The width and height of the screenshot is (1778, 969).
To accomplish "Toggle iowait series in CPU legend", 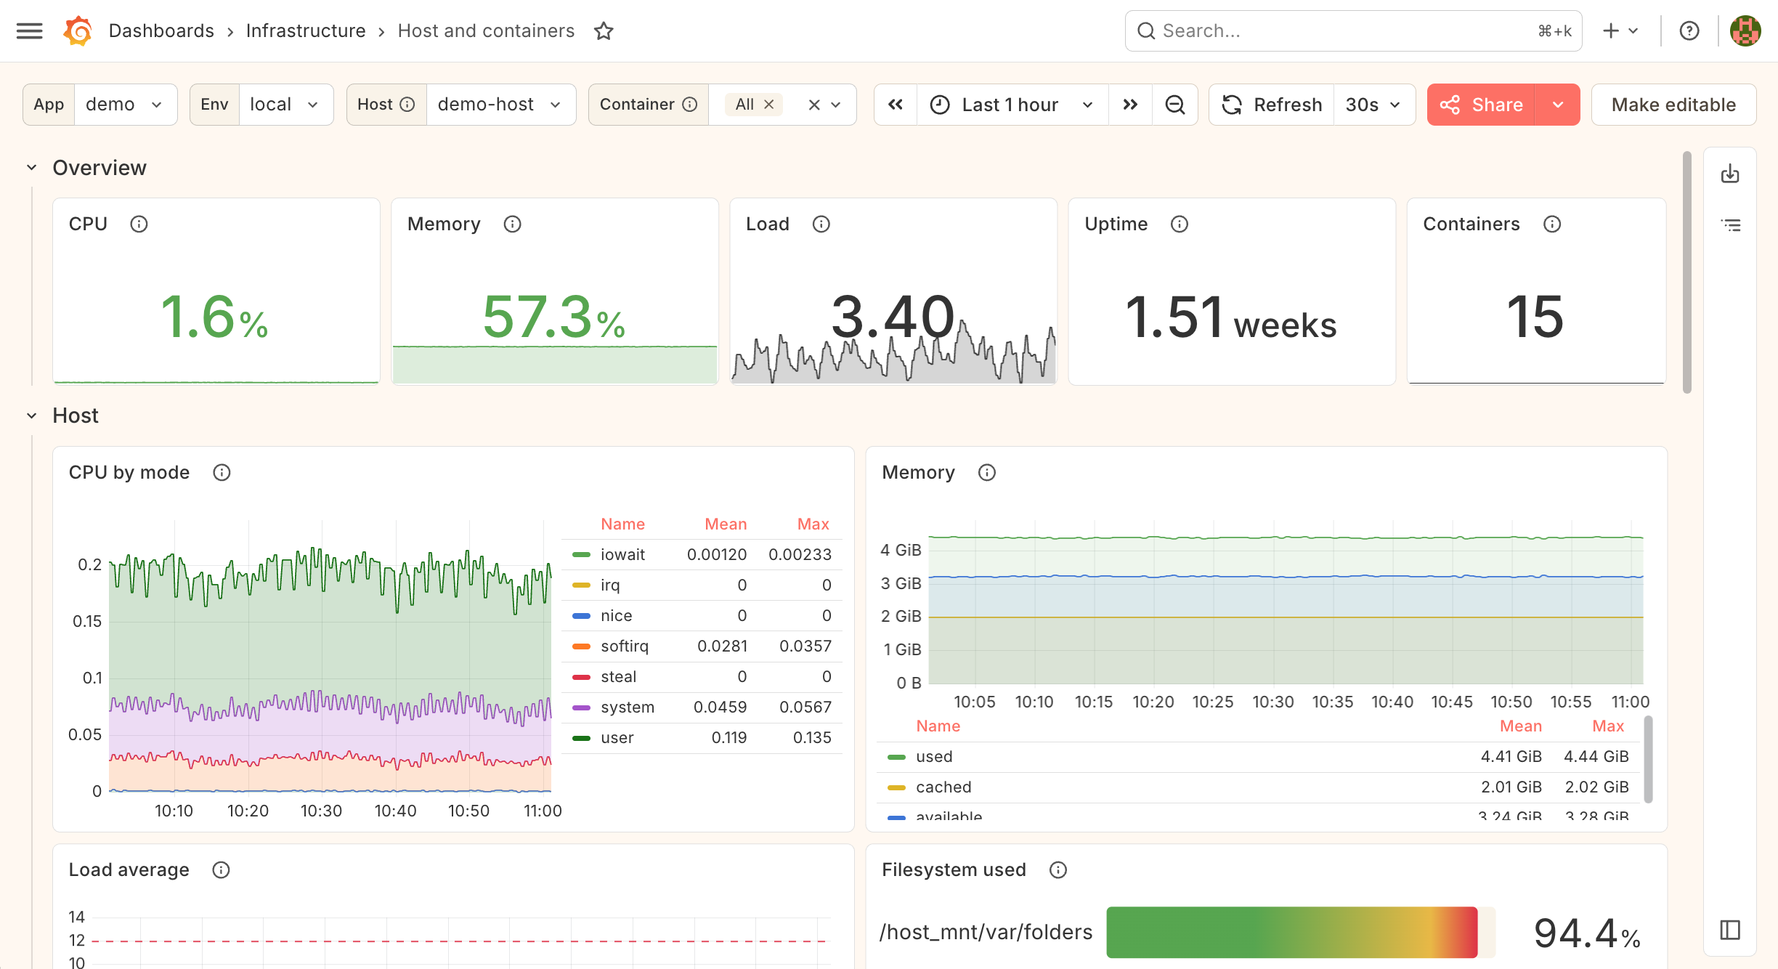I will [622, 554].
